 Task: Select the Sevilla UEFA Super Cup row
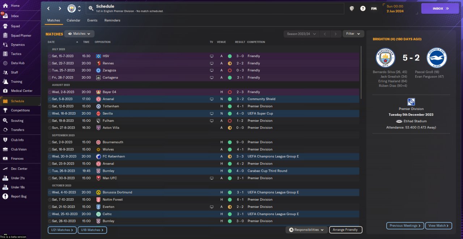(x=204, y=114)
